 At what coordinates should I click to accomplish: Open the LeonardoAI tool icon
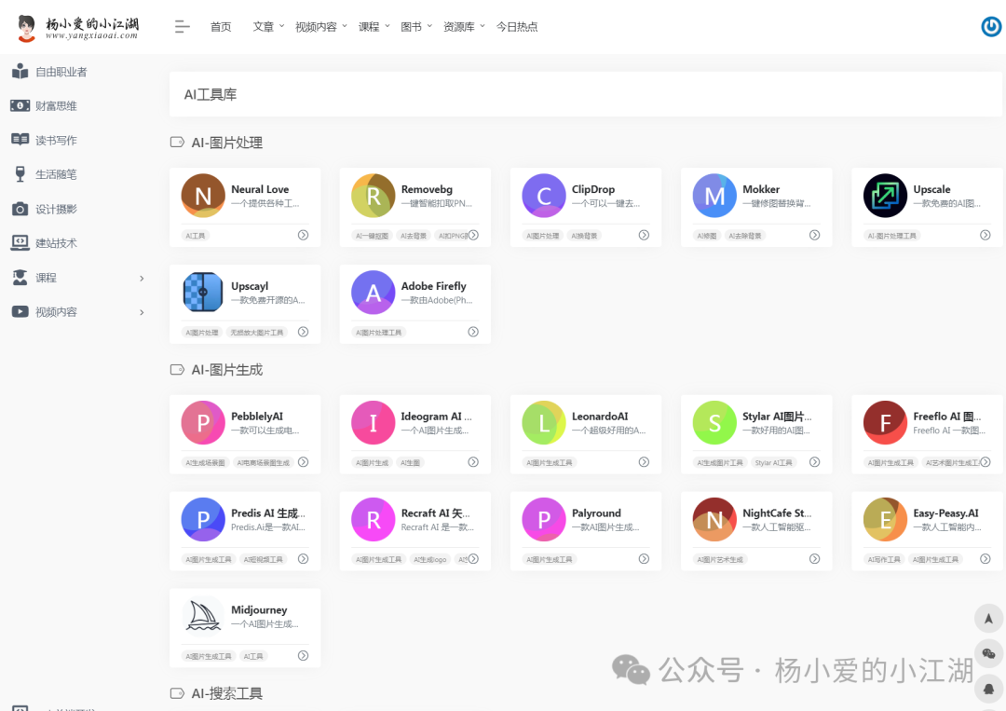(543, 423)
